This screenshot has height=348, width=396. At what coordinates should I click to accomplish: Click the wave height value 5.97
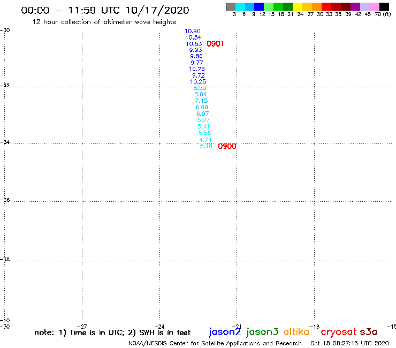[203, 120]
